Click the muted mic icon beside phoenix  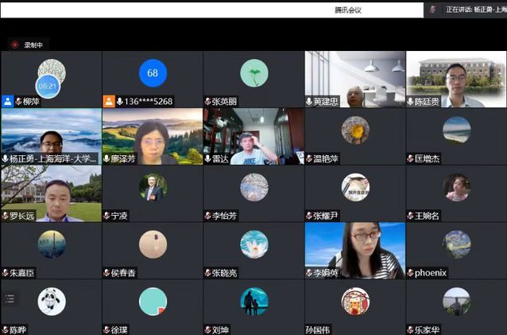(x=410, y=273)
